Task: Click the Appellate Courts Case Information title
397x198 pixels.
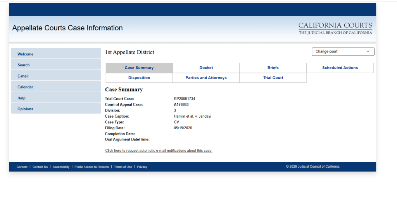Action: pos(67,28)
